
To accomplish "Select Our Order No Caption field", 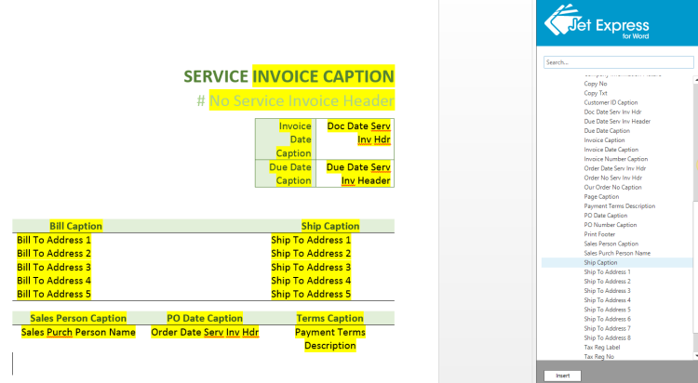I will pos(612,187).
